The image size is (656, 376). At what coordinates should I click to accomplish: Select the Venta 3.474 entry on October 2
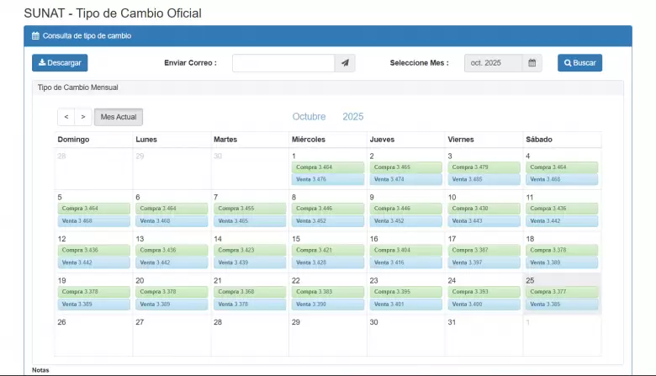pyautogui.click(x=406, y=179)
